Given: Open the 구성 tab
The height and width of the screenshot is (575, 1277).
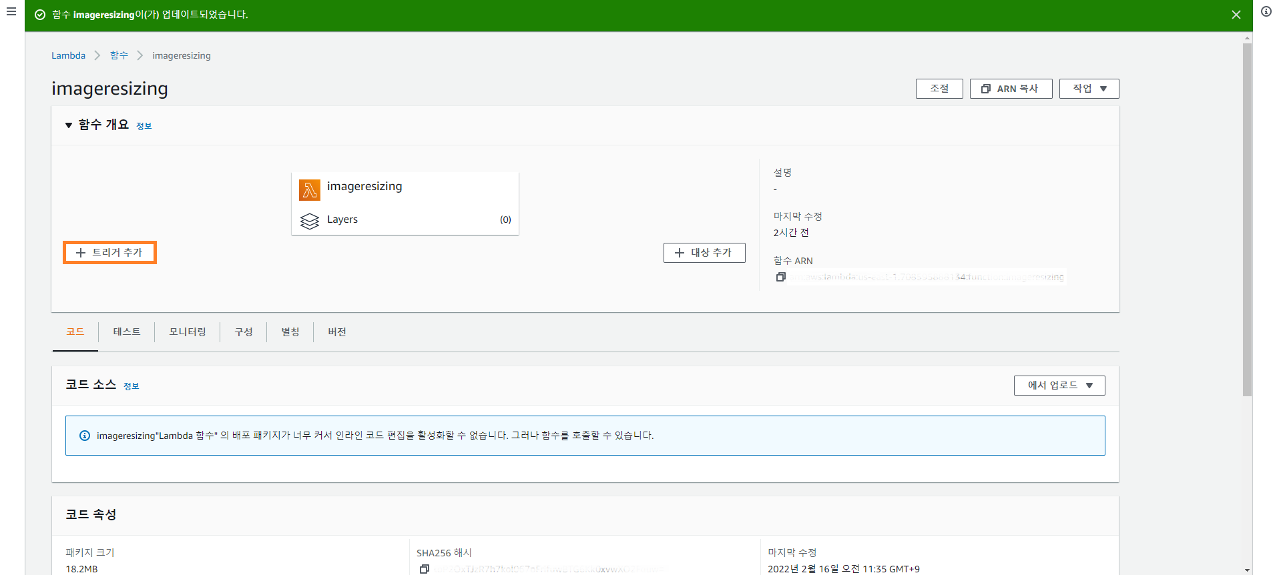Looking at the screenshot, I should 244,332.
